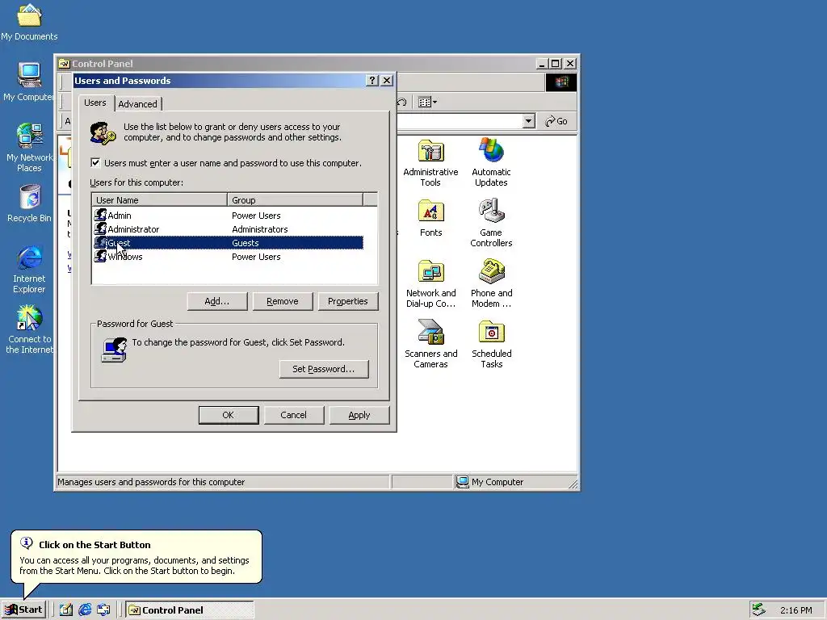Sort by User Name column header
827x620 pixels.
(x=160, y=200)
